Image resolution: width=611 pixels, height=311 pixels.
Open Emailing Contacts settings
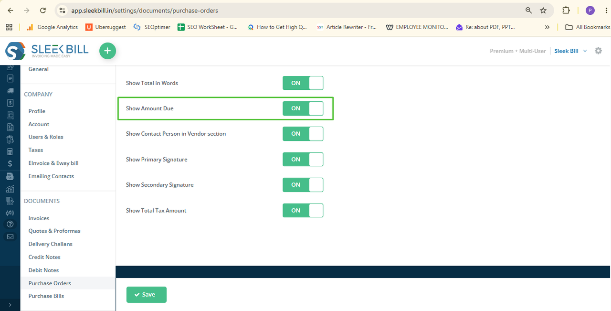pyautogui.click(x=51, y=176)
